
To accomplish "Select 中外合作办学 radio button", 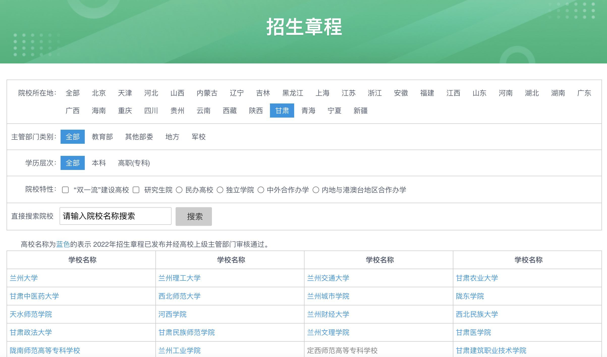I will coord(261,190).
